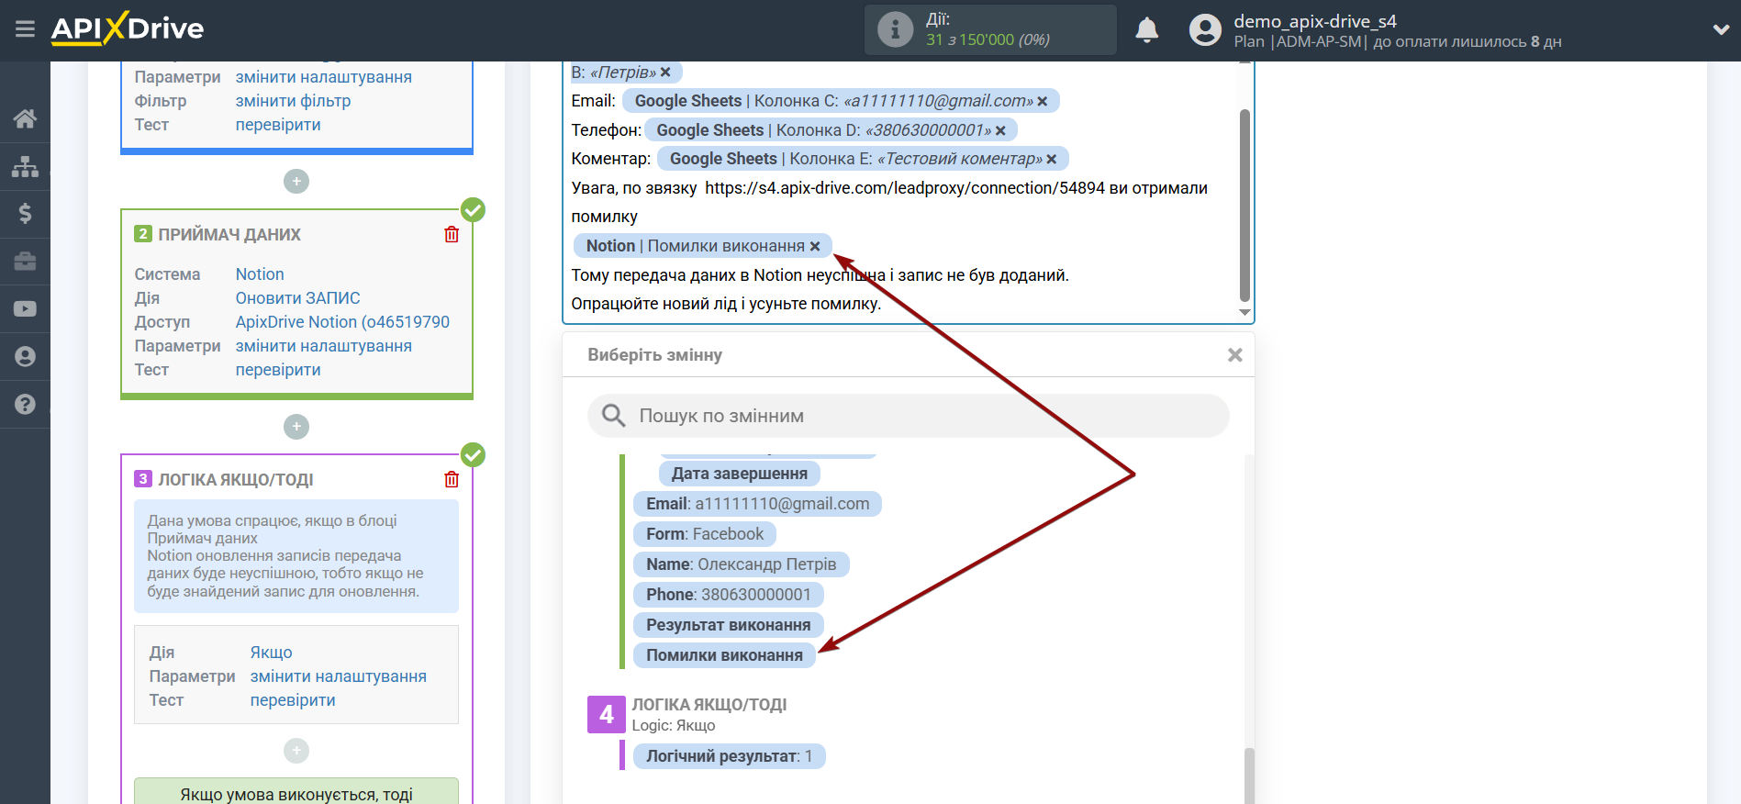
Task: Open the YouTube video sidebar icon
Action: [25, 309]
